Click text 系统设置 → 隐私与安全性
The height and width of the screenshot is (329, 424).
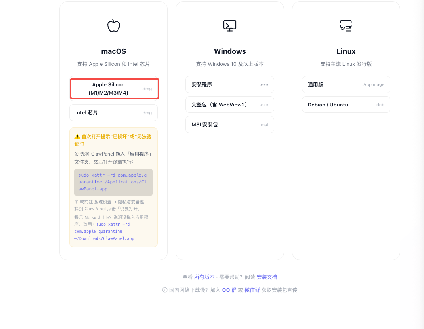coord(120,202)
